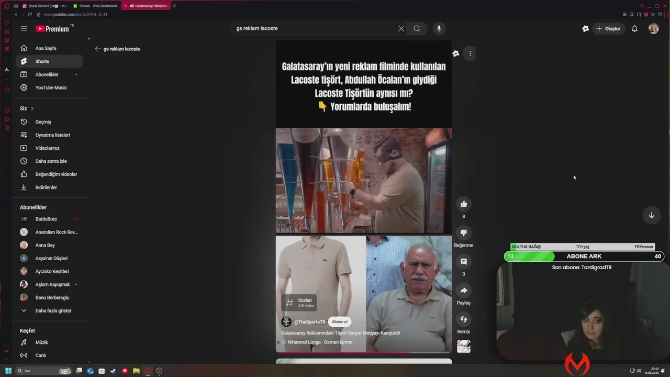
Task: Dislike the short with Beğenme button
Action: 463,232
